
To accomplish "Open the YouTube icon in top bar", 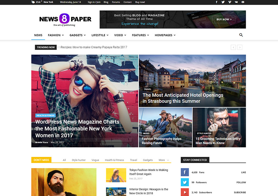I will [243, 2].
